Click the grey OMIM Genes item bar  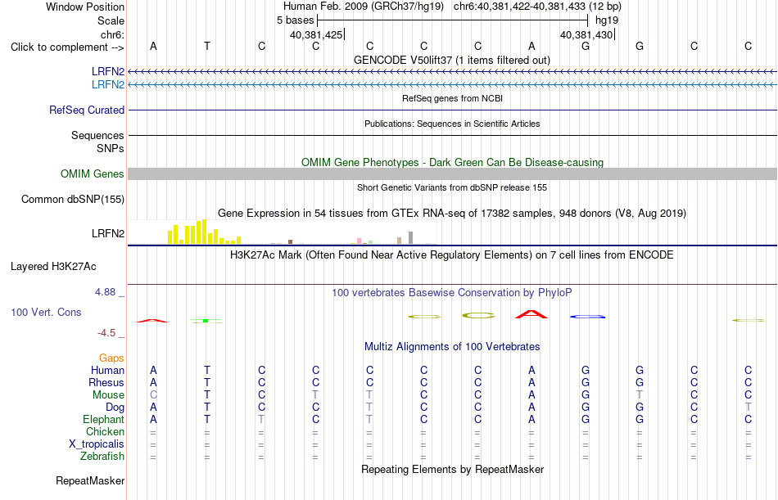(x=453, y=173)
